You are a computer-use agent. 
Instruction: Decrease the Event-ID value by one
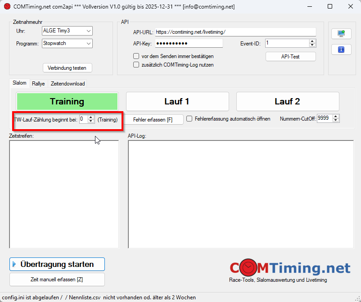(312, 45)
